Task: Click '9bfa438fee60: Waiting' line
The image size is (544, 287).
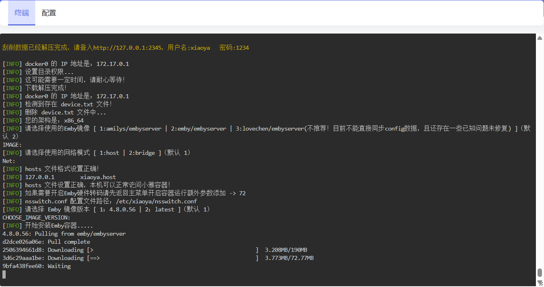Action: coord(36,266)
